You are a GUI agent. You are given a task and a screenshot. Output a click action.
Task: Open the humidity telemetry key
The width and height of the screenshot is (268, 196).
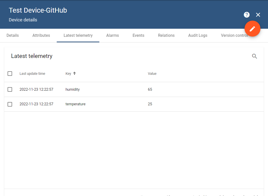point(72,89)
